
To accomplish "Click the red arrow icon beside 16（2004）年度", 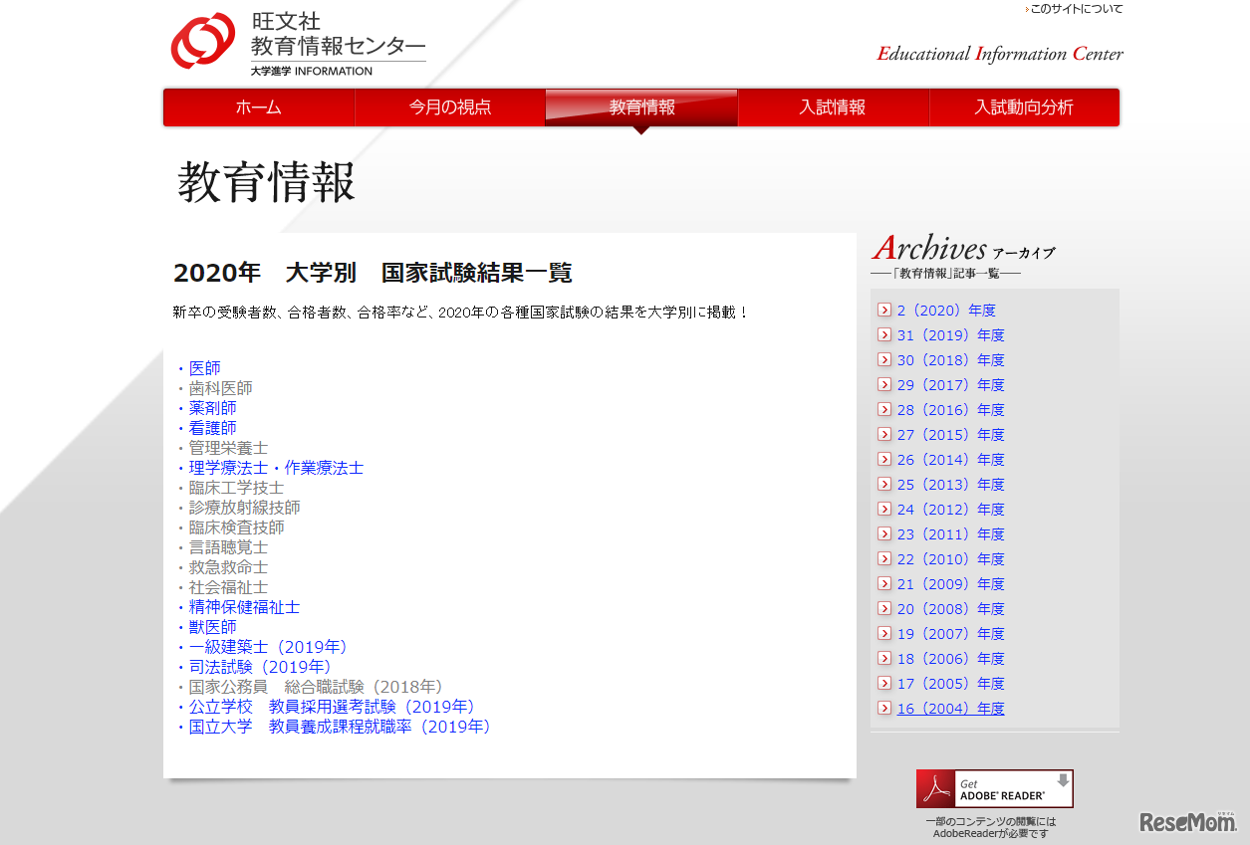I will tap(883, 708).
